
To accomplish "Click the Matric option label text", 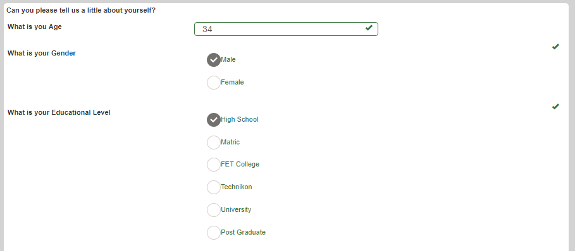I will point(230,142).
